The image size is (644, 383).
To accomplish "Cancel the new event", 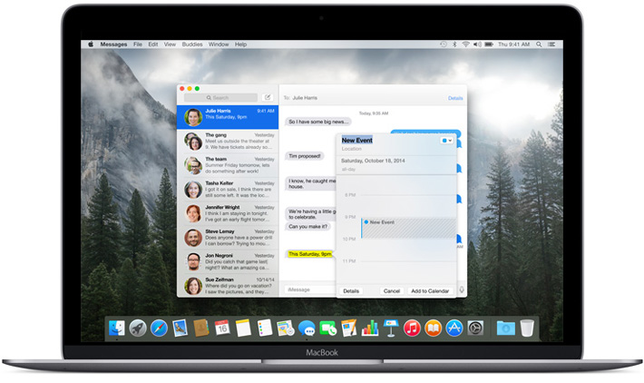I will point(392,291).
